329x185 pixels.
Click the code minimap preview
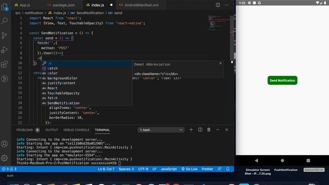coord(218,23)
